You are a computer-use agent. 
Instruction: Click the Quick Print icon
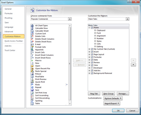[32, 82]
